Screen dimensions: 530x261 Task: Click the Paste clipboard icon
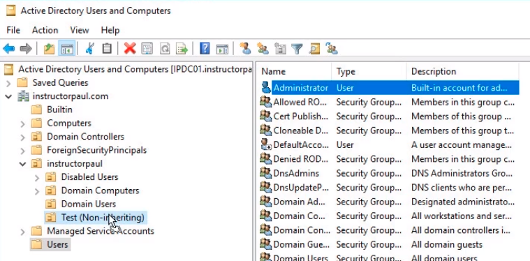[107, 49]
